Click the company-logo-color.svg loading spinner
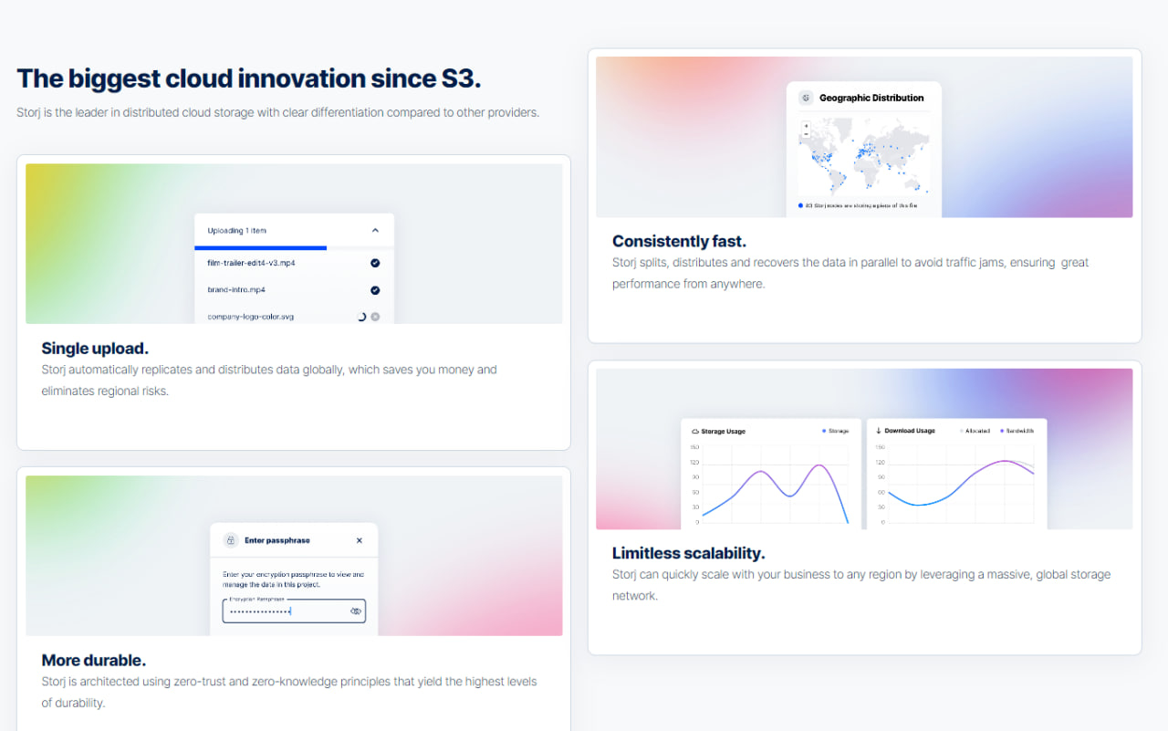The width and height of the screenshot is (1168, 731). (x=361, y=317)
